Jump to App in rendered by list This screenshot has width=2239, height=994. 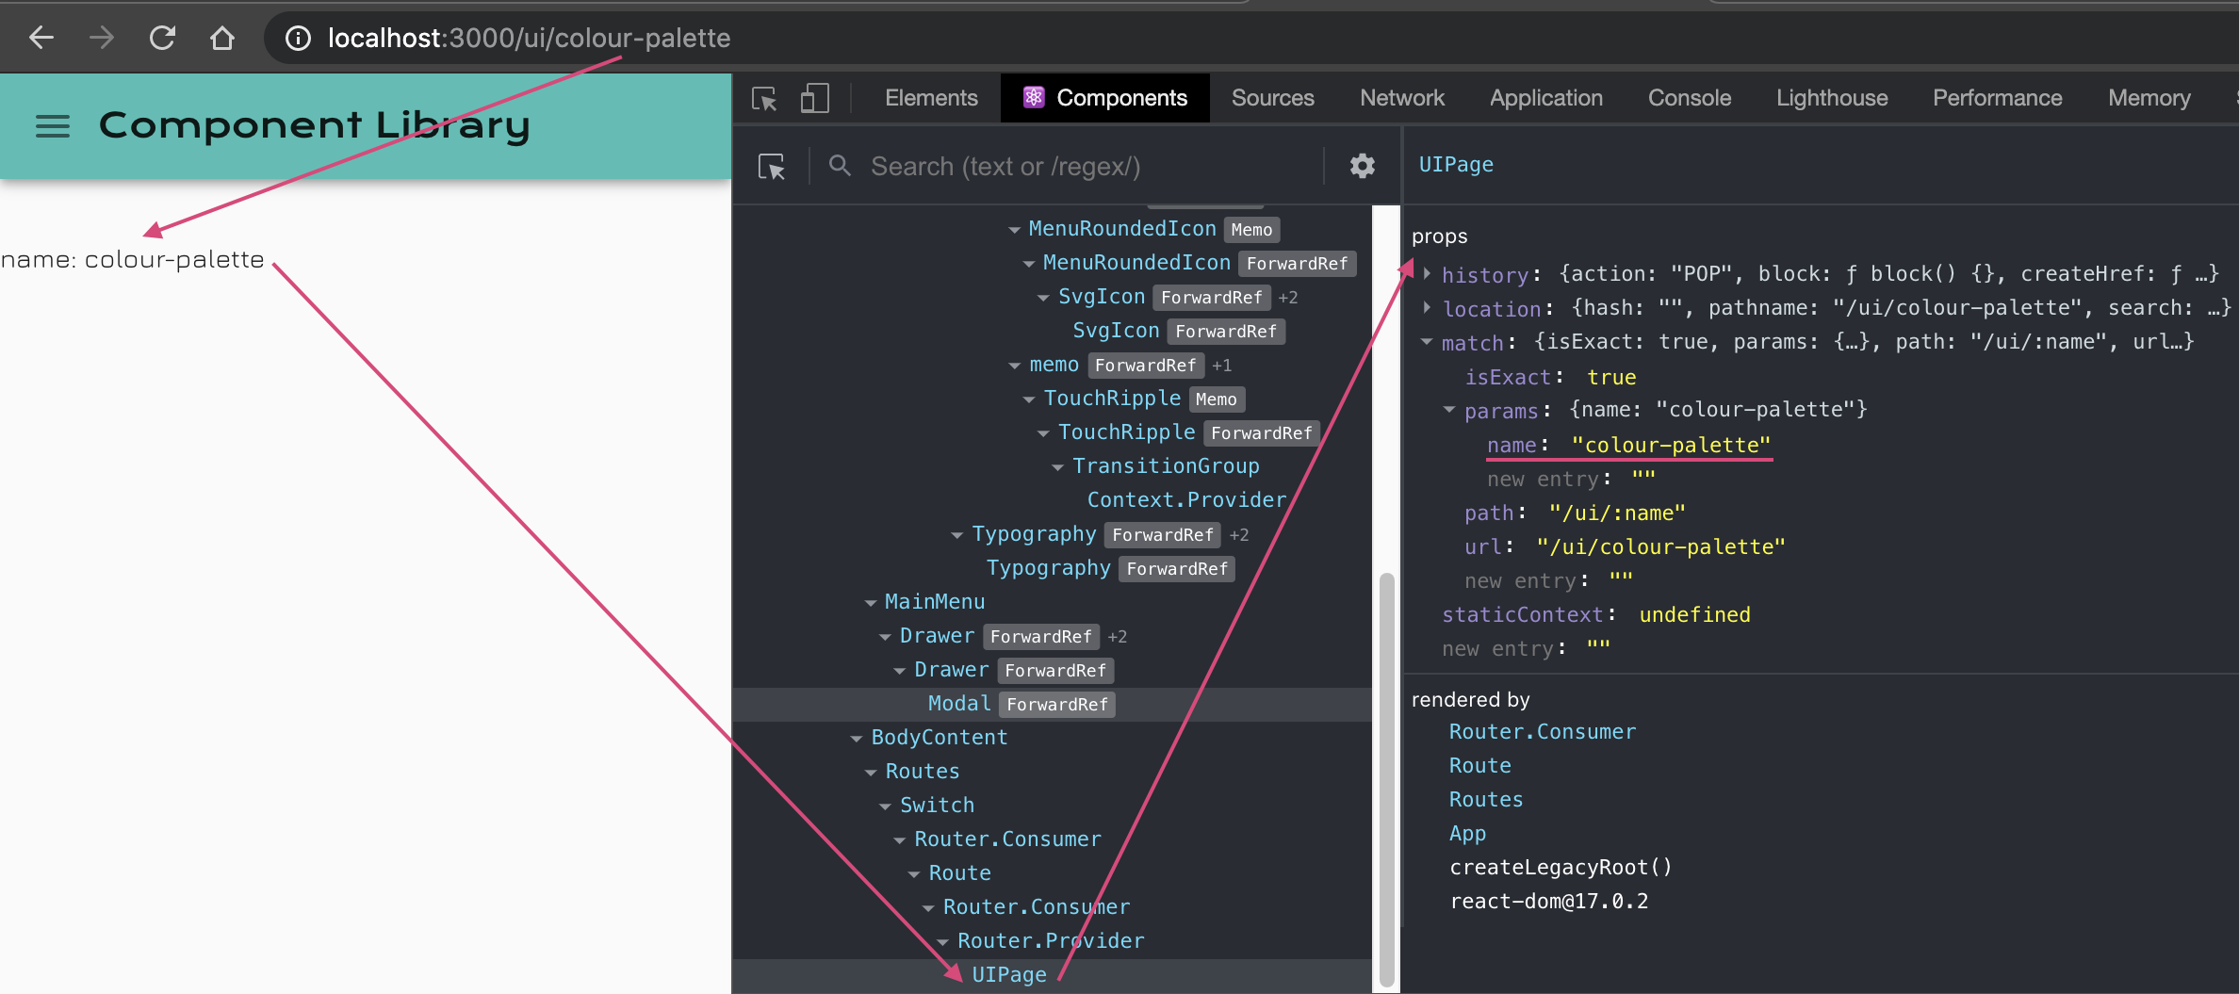(1467, 833)
